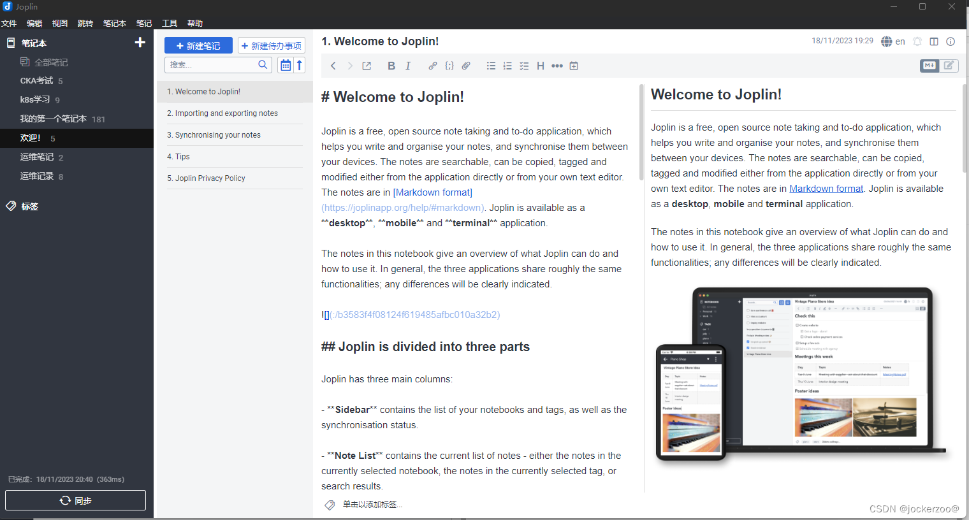Click the tag icon below the editor
The height and width of the screenshot is (520, 969).
(330, 505)
